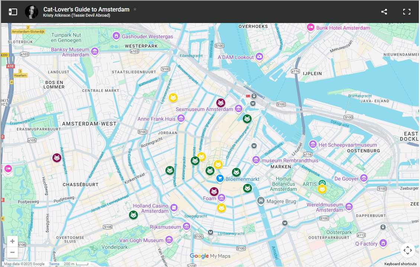Open the Terms link

coord(54,264)
